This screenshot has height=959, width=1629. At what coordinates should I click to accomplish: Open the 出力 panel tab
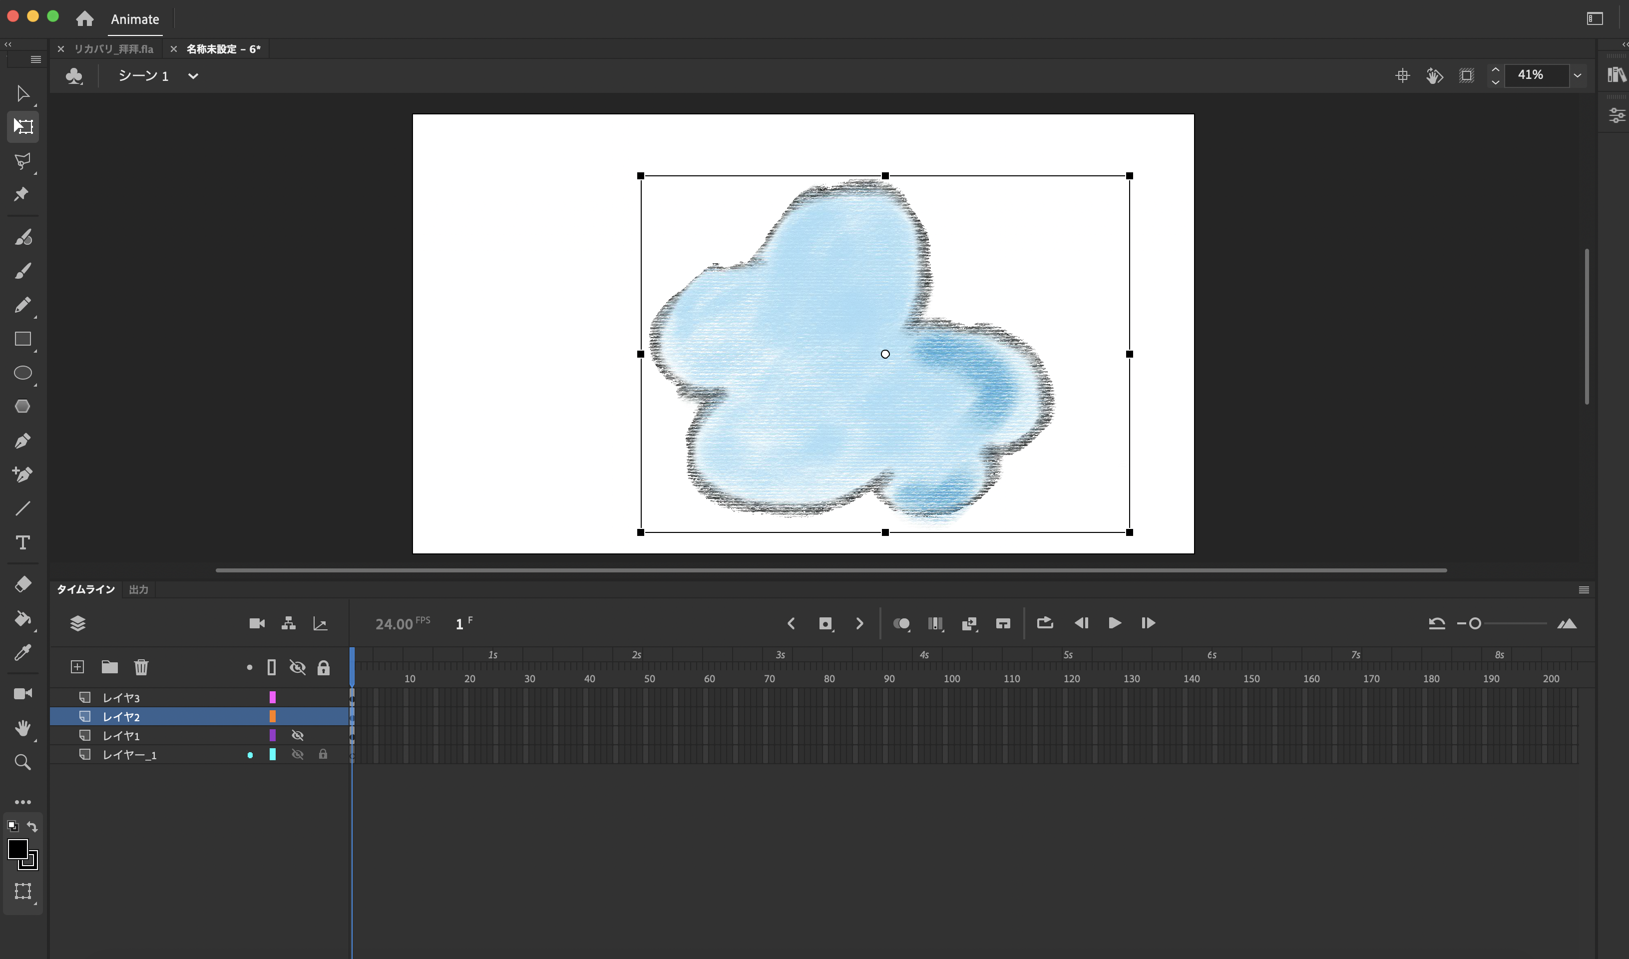138,590
